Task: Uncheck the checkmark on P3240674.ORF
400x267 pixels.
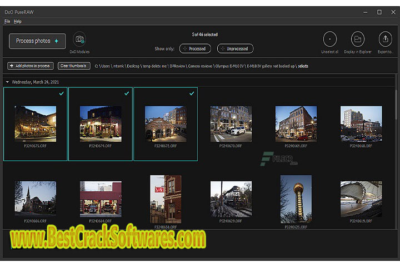Action: point(127,93)
